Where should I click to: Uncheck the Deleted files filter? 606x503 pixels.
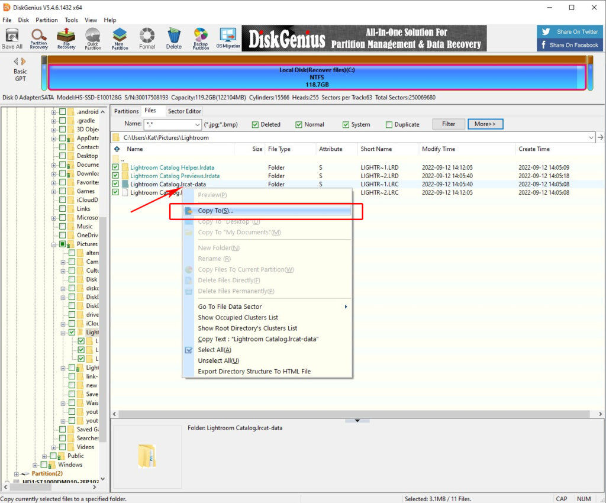254,124
